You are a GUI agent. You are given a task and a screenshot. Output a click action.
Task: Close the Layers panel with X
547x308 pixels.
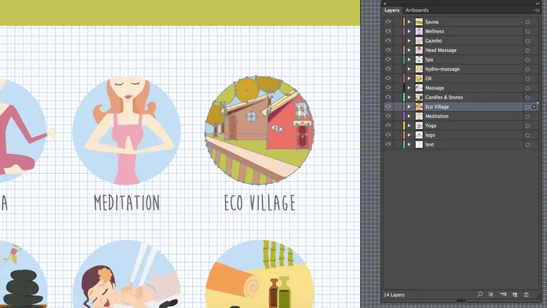(x=385, y=4)
